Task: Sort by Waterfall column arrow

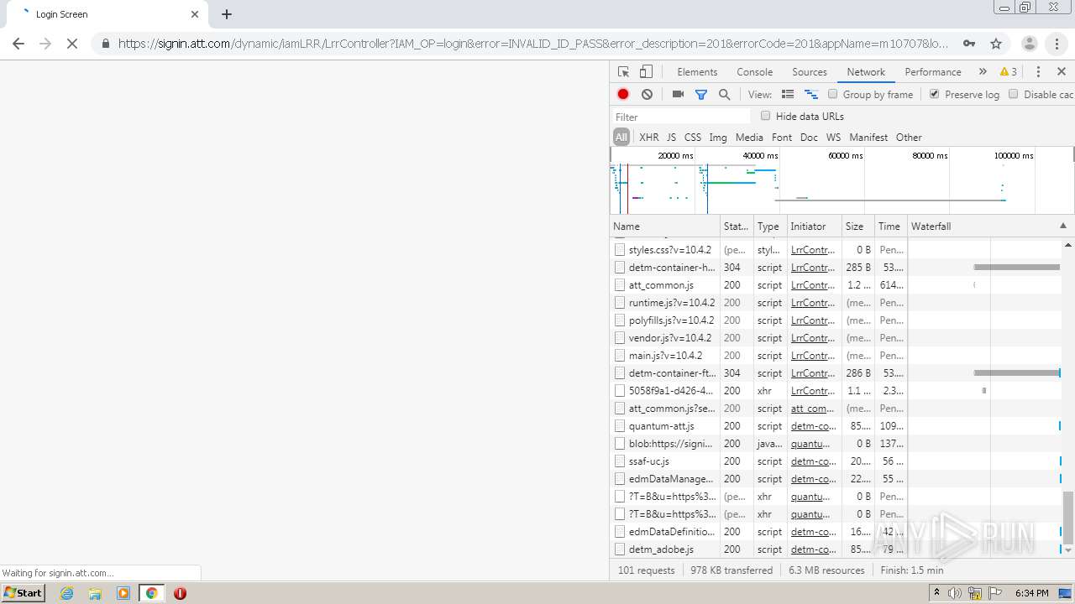Action: [x=1063, y=226]
